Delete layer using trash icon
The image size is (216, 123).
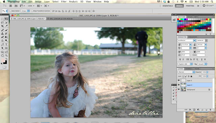click(210, 110)
